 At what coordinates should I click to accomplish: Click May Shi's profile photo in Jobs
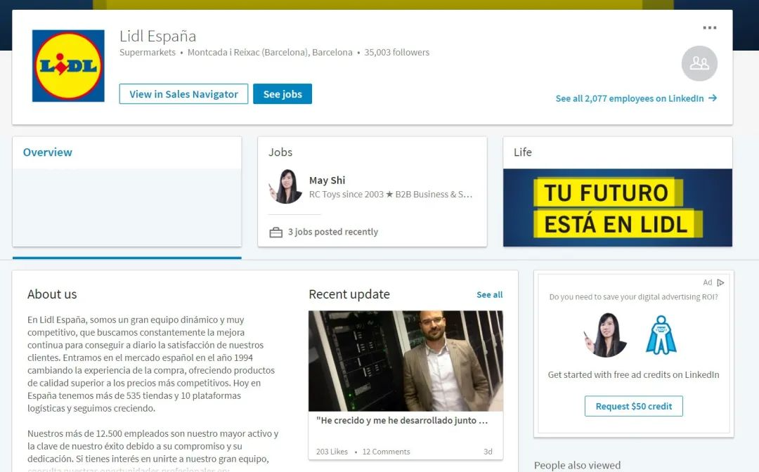tap(286, 187)
